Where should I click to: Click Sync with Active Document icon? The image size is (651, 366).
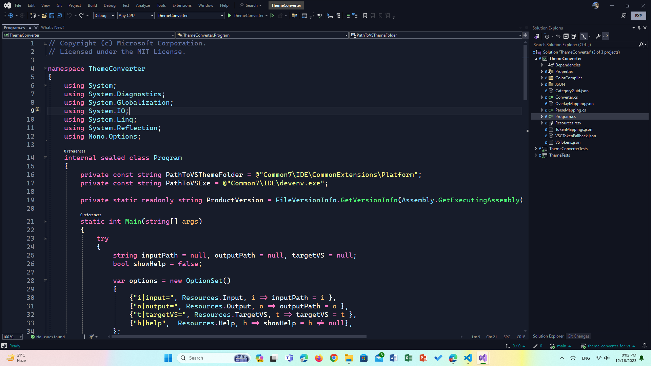[x=558, y=36]
